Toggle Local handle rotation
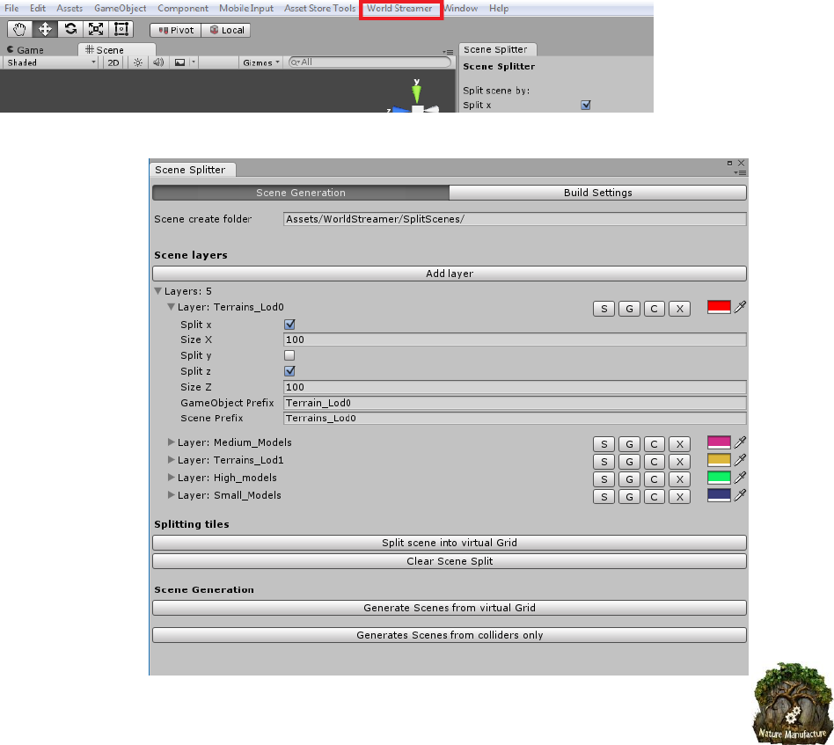Image resolution: width=834 pixels, height=745 pixels. (226, 30)
